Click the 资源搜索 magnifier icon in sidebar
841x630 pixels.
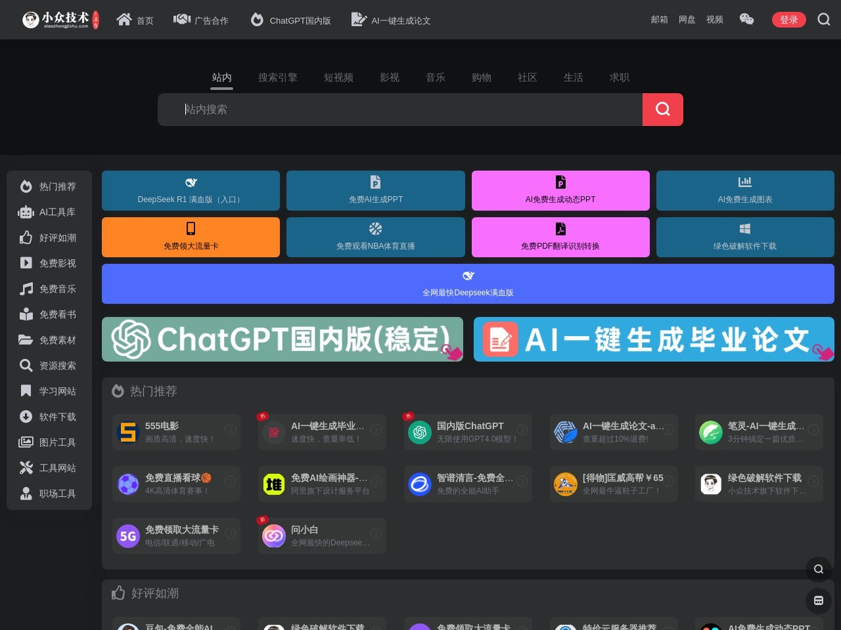coord(26,366)
